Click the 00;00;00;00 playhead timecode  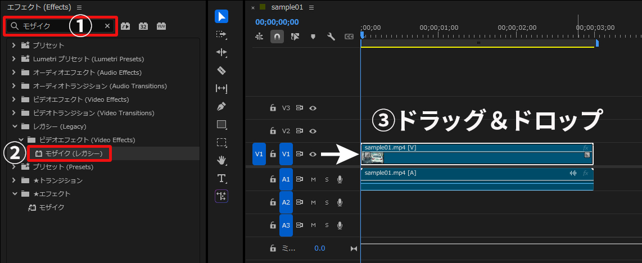point(277,22)
